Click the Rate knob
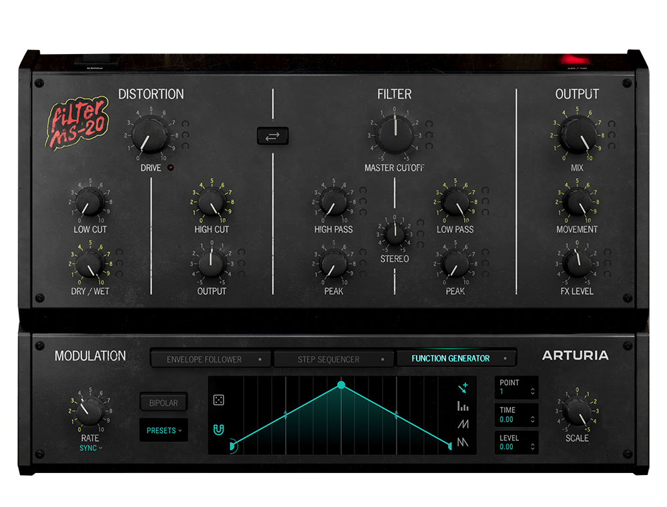 click(x=89, y=411)
